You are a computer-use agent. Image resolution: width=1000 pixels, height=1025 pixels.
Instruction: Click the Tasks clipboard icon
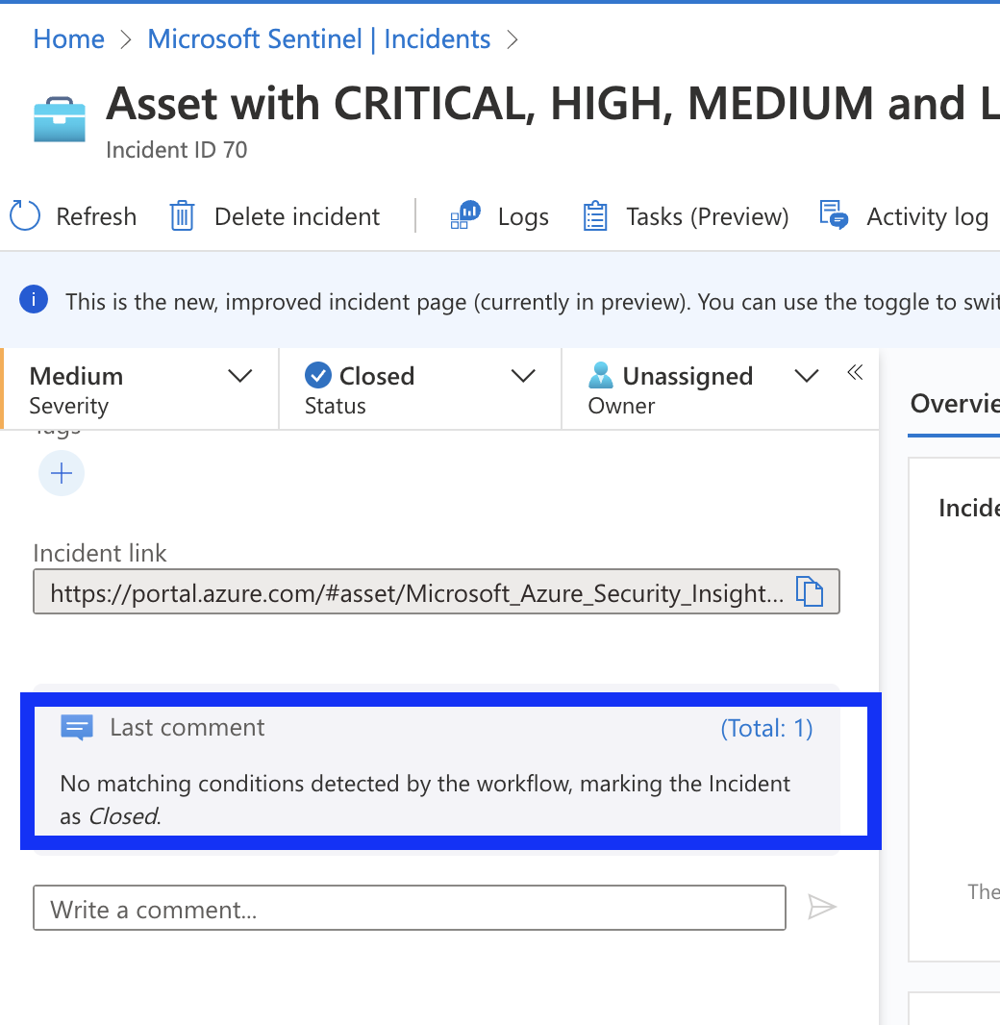[x=595, y=215]
